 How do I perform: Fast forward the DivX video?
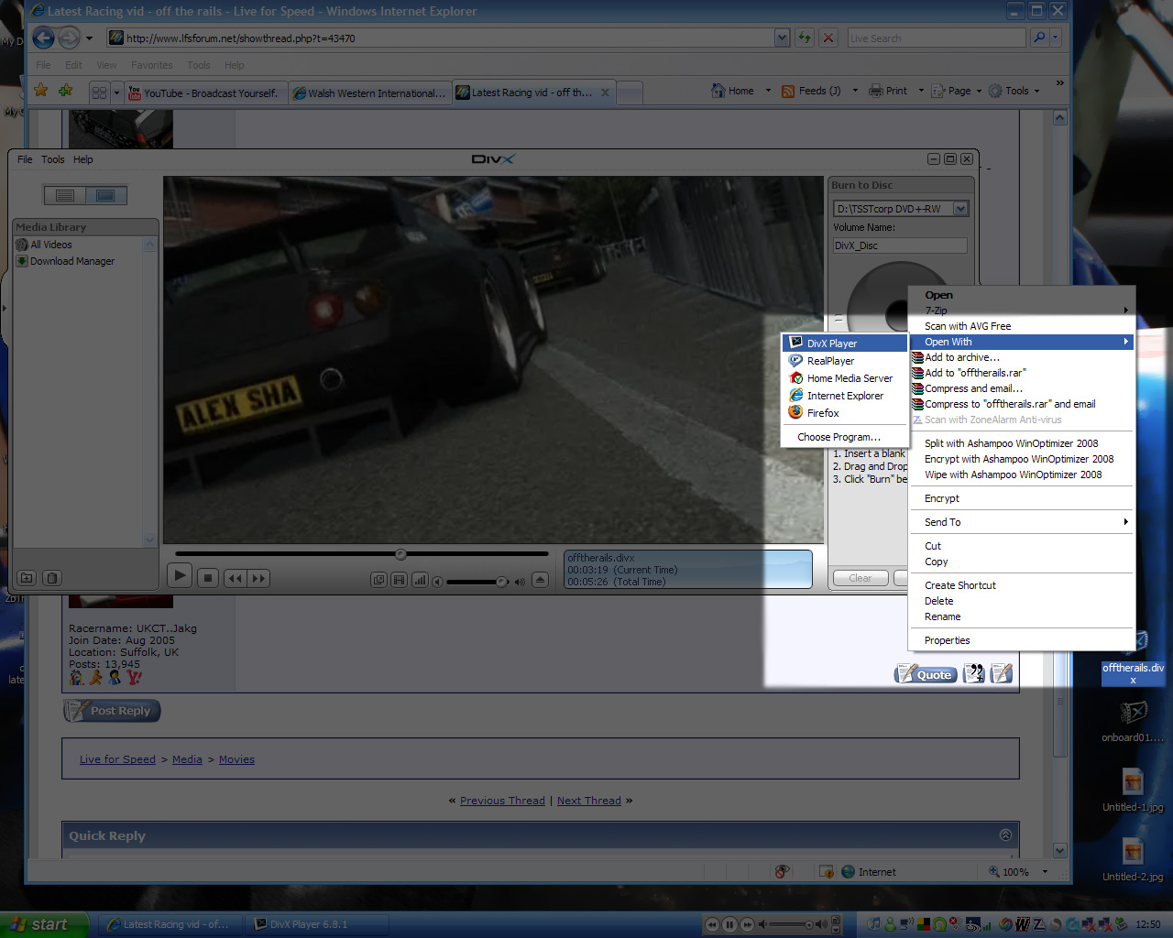coord(258,578)
